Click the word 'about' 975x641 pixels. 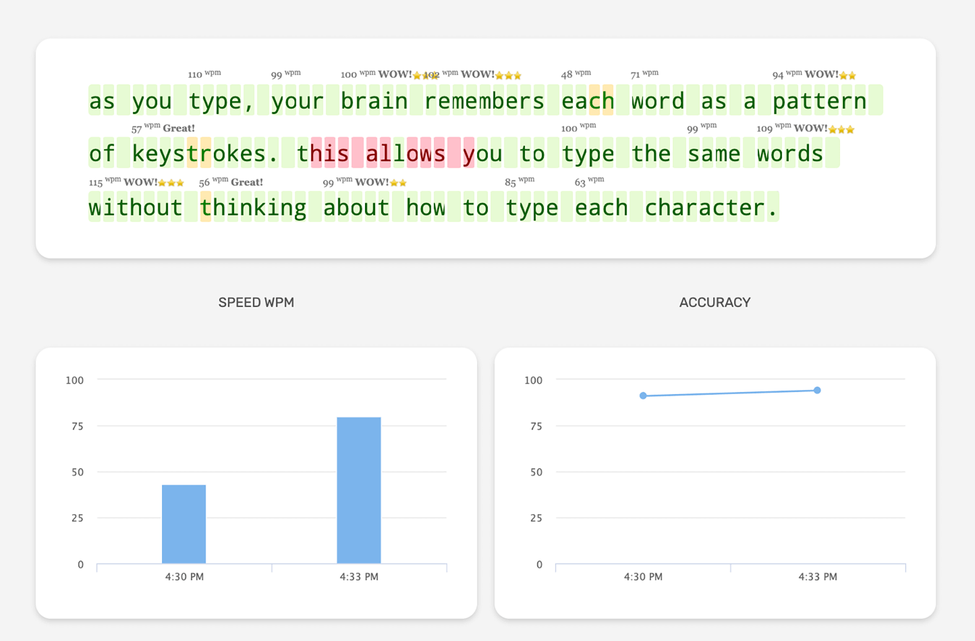tap(356, 208)
